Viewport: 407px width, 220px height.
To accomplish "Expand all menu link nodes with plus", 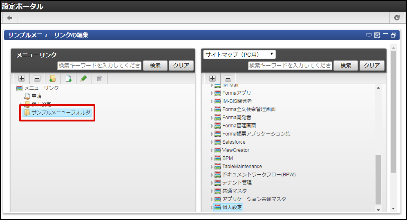I will [22, 78].
